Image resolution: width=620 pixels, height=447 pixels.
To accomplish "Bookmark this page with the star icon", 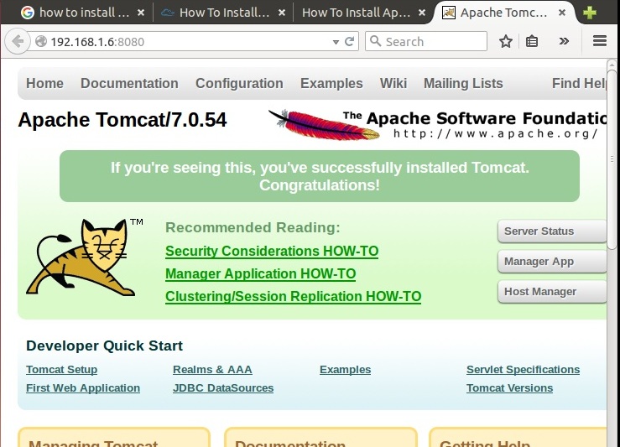I will (506, 41).
